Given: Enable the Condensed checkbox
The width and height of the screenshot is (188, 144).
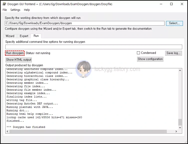Looking at the screenshot, I should tap(138, 53).
